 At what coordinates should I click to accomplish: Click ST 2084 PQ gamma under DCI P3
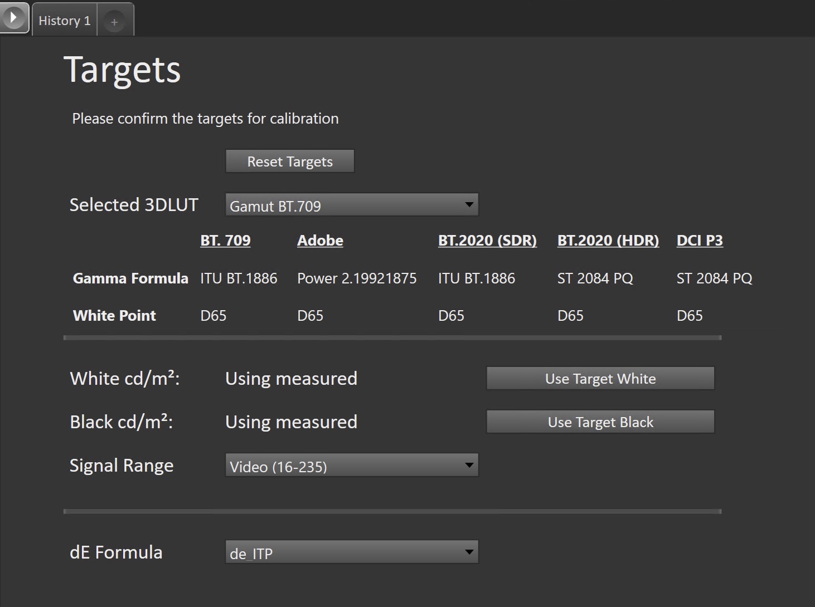click(x=714, y=278)
